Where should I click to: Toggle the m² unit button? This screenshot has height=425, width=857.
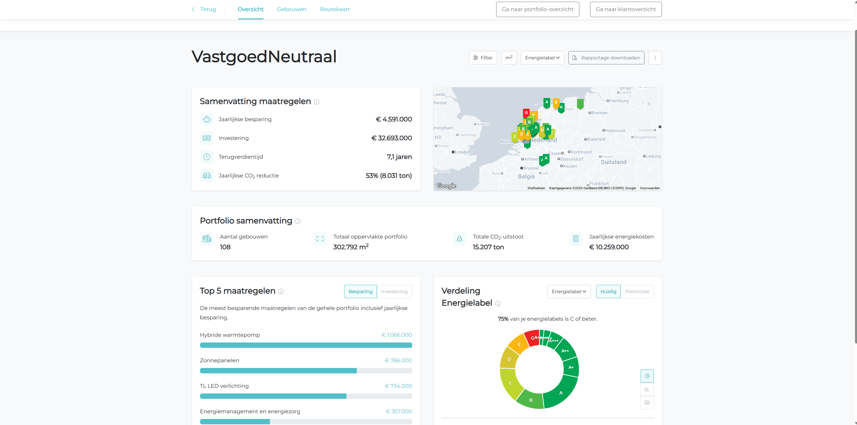tap(509, 58)
